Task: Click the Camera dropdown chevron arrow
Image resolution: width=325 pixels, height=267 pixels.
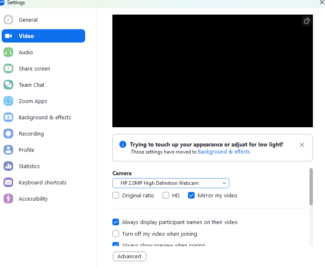Action: pos(224,183)
